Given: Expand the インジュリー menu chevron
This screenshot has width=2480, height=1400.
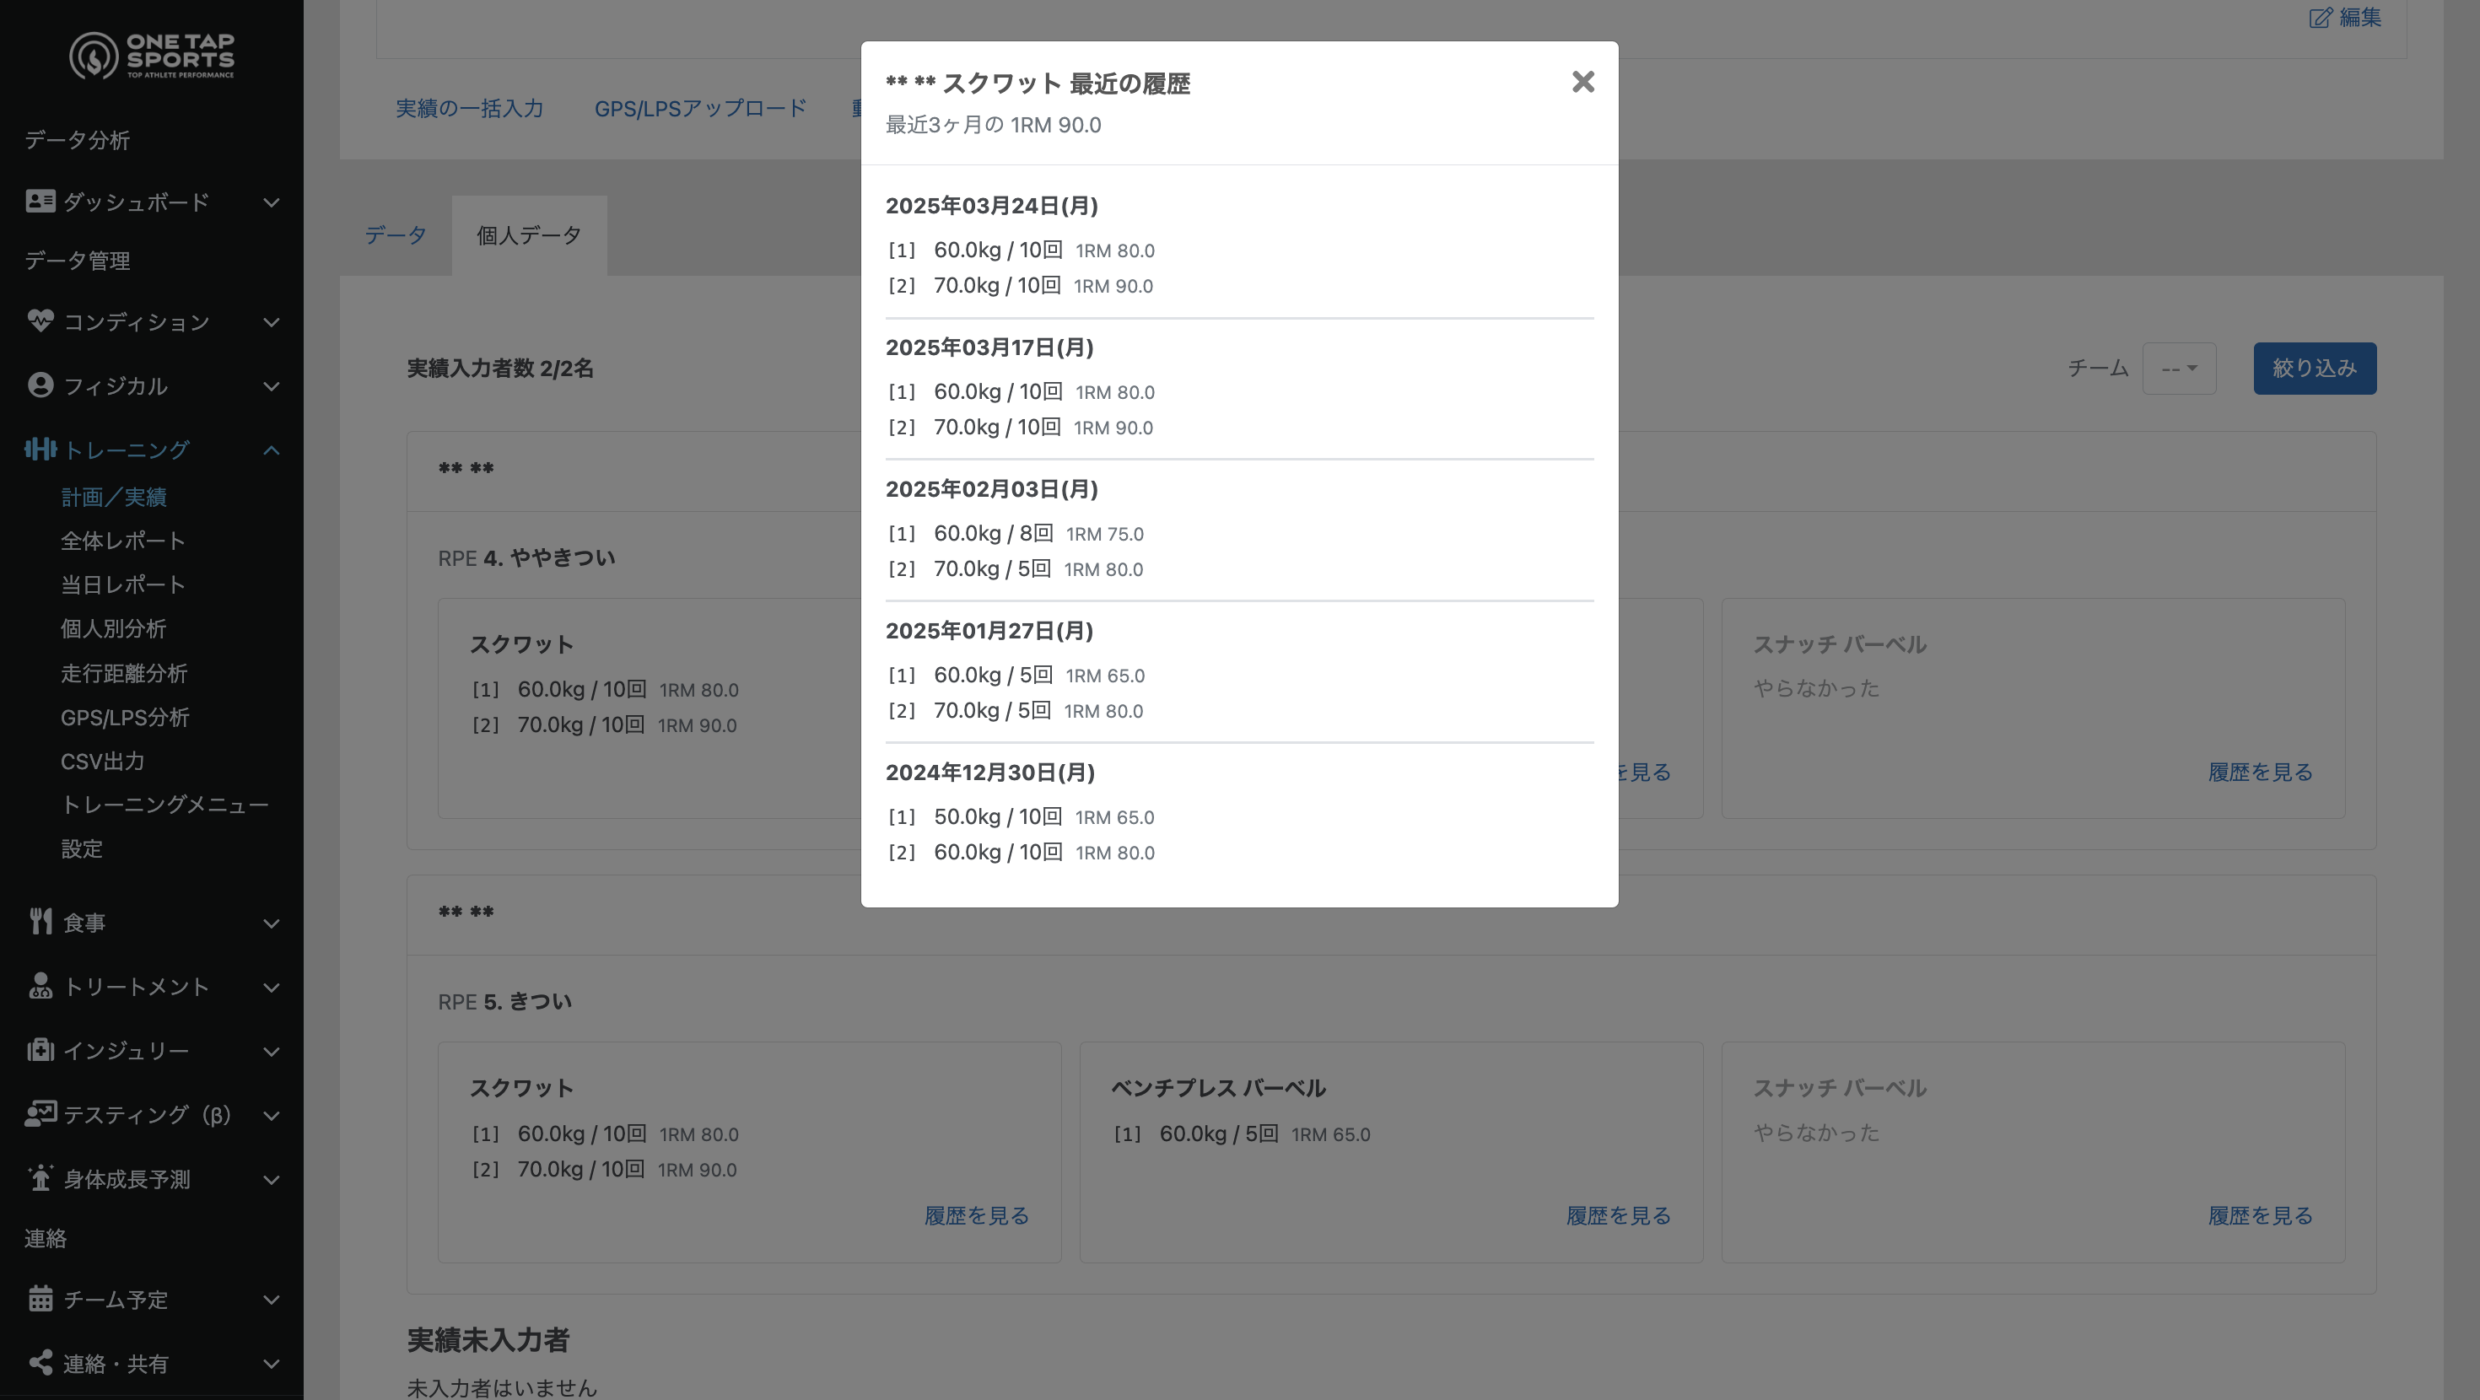Looking at the screenshot, I should point(272,1052).
